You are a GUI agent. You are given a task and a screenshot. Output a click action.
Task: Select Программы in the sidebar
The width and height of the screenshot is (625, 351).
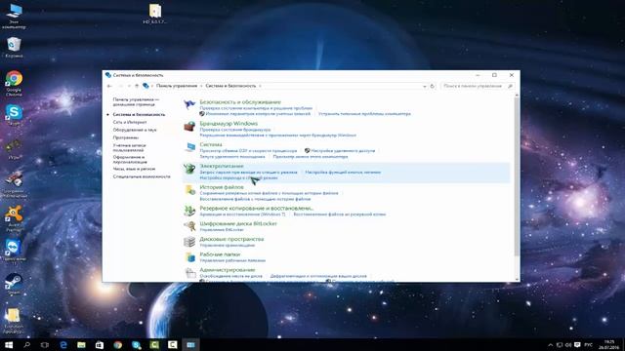click(126, 137)
